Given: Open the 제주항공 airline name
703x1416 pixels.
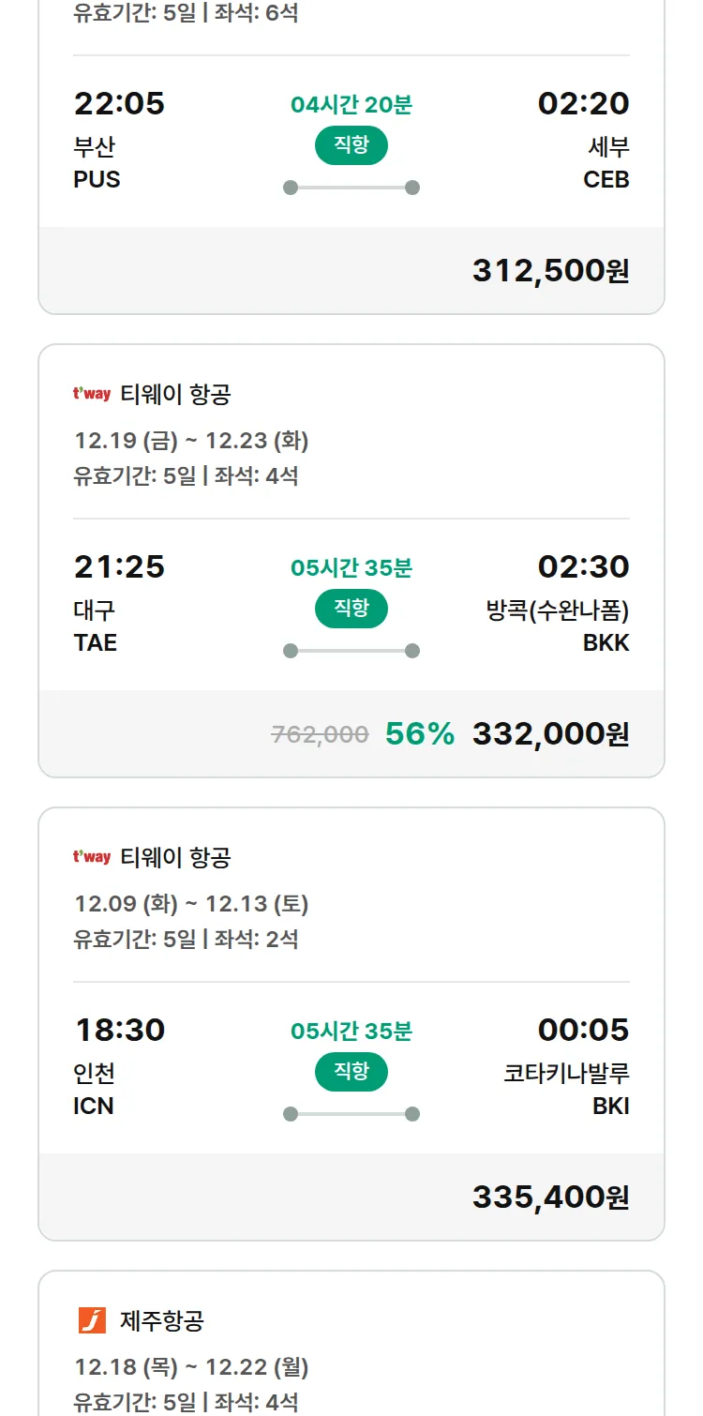Looking at the screenshot, I should point(162,1321).
